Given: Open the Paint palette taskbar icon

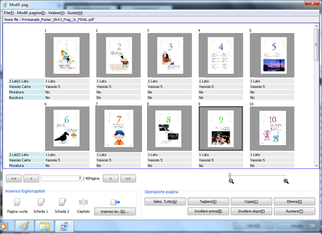Looking at the screenshot, I should [24, 227].
